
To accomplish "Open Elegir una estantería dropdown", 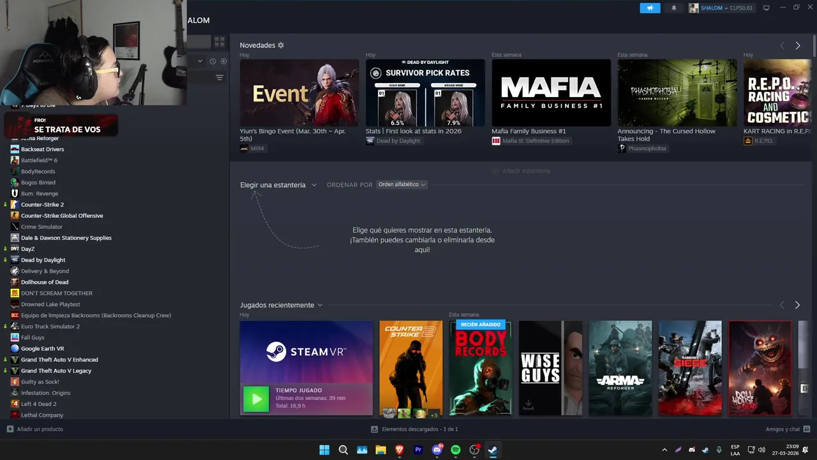I will pyautogui.click(x=278, y=185).
